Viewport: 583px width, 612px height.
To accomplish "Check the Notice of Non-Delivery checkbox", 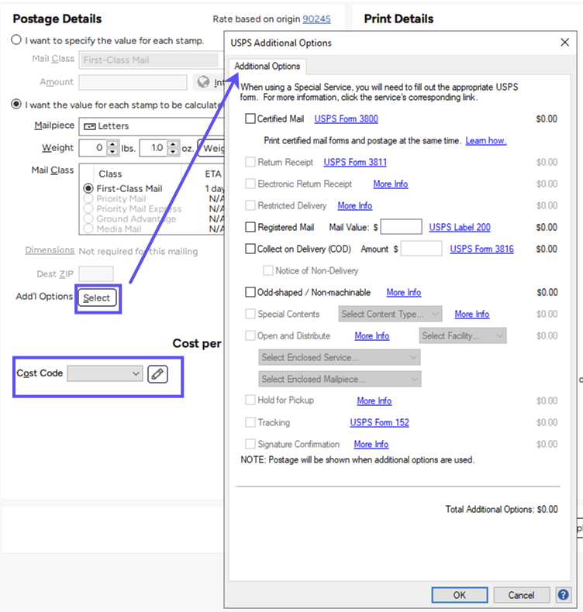I will [x=268, y=270].
